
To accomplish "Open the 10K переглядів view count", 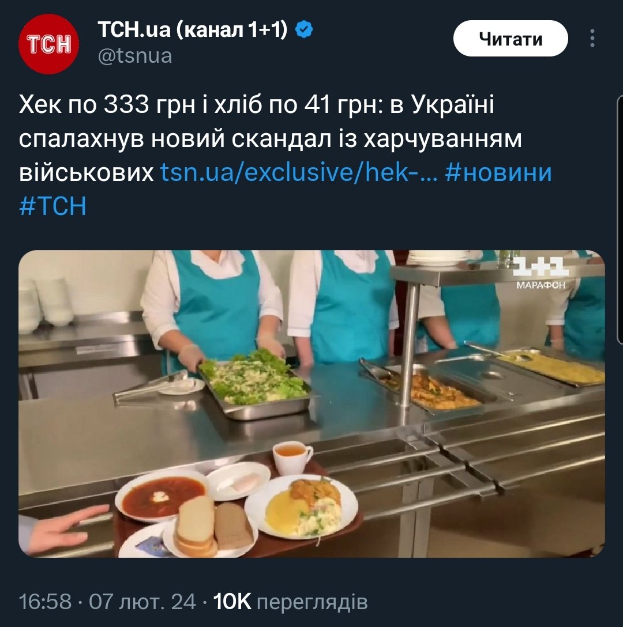I will (x=290, y=602).
